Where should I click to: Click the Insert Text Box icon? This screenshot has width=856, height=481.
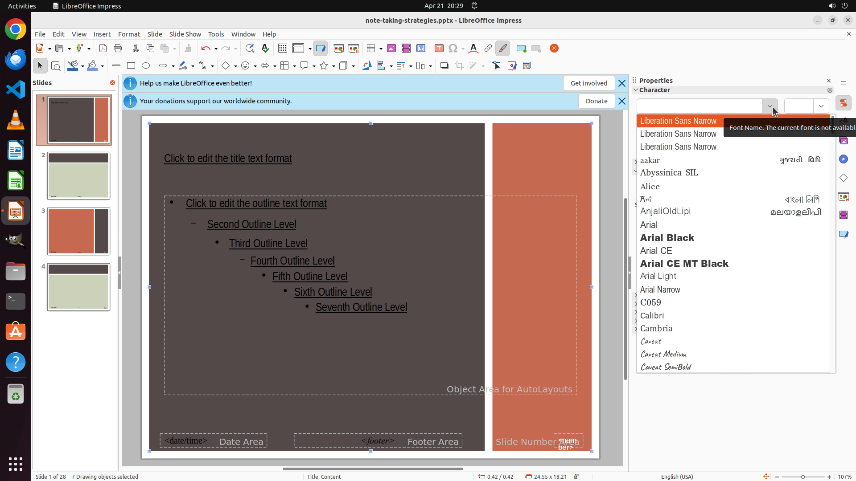click(439, 49)
